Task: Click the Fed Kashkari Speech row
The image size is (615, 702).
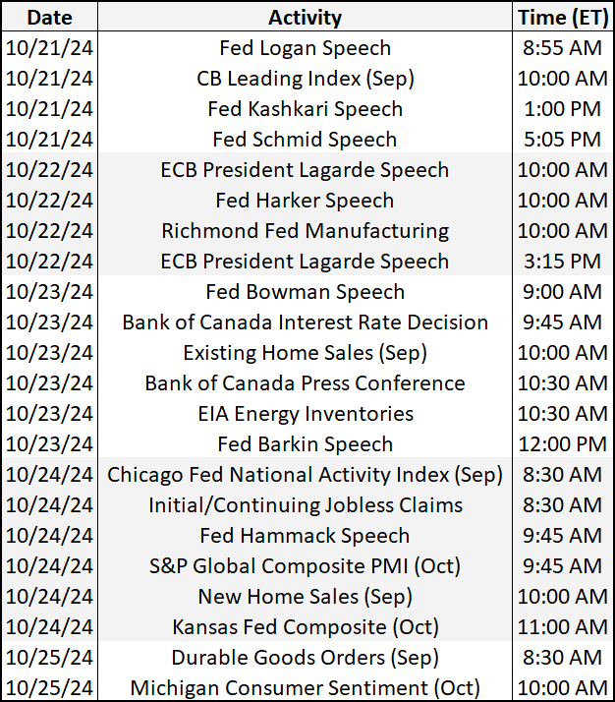Action: (305, 109)
